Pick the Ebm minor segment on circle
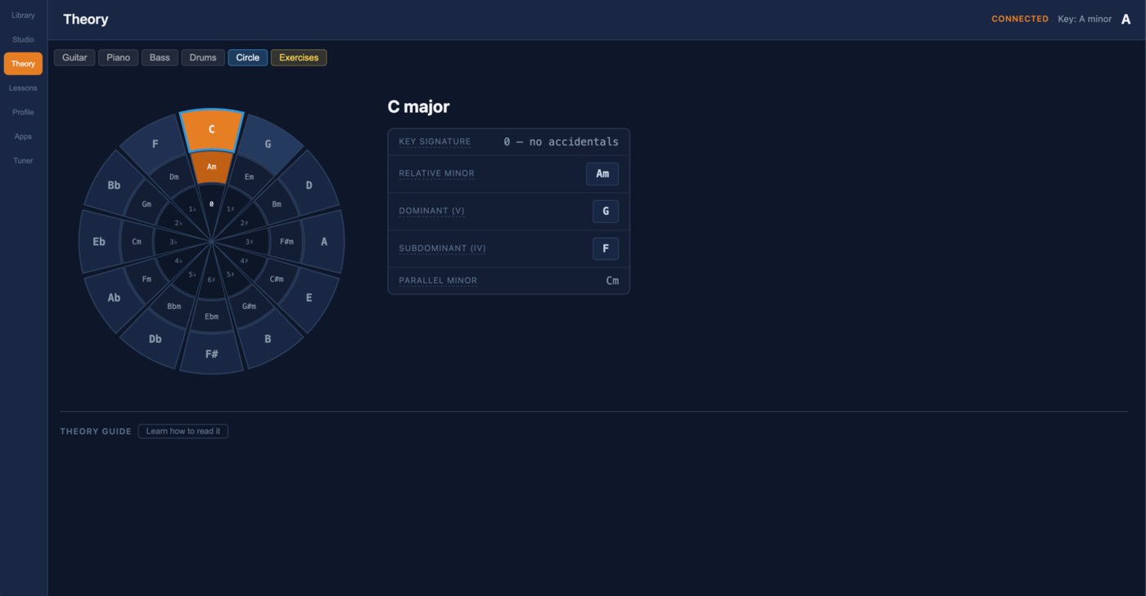Image resolution: width=1146 pixels, height=596 pixels. click(212, 316)
